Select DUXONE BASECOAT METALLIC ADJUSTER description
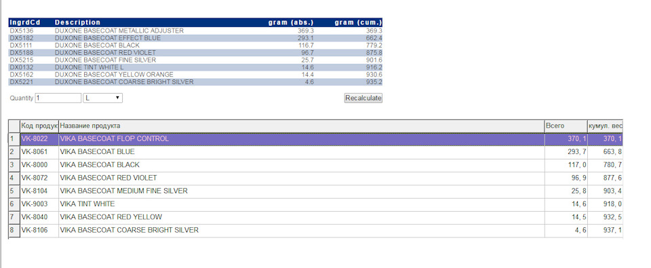The width and height of the screenshot is (651, 268). [x=119, y=31]
